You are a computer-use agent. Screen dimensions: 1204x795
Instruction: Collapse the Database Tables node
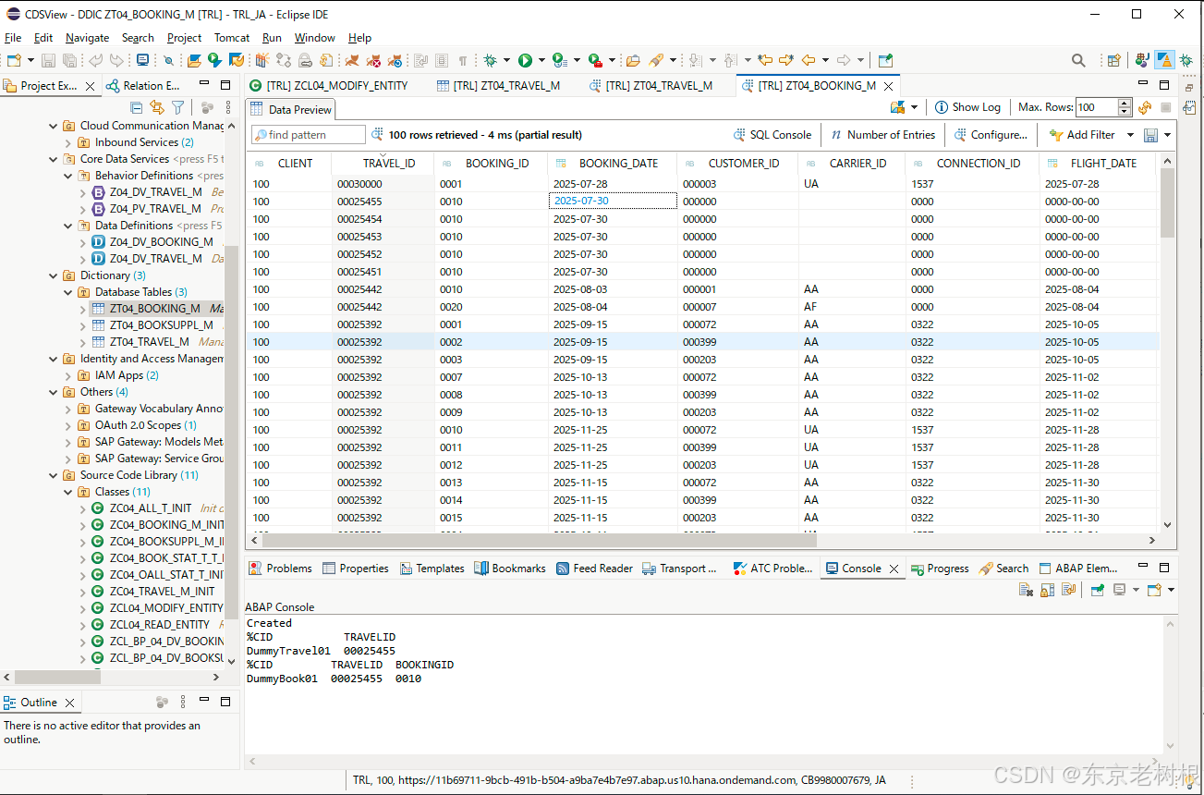[x=66, y=292]
